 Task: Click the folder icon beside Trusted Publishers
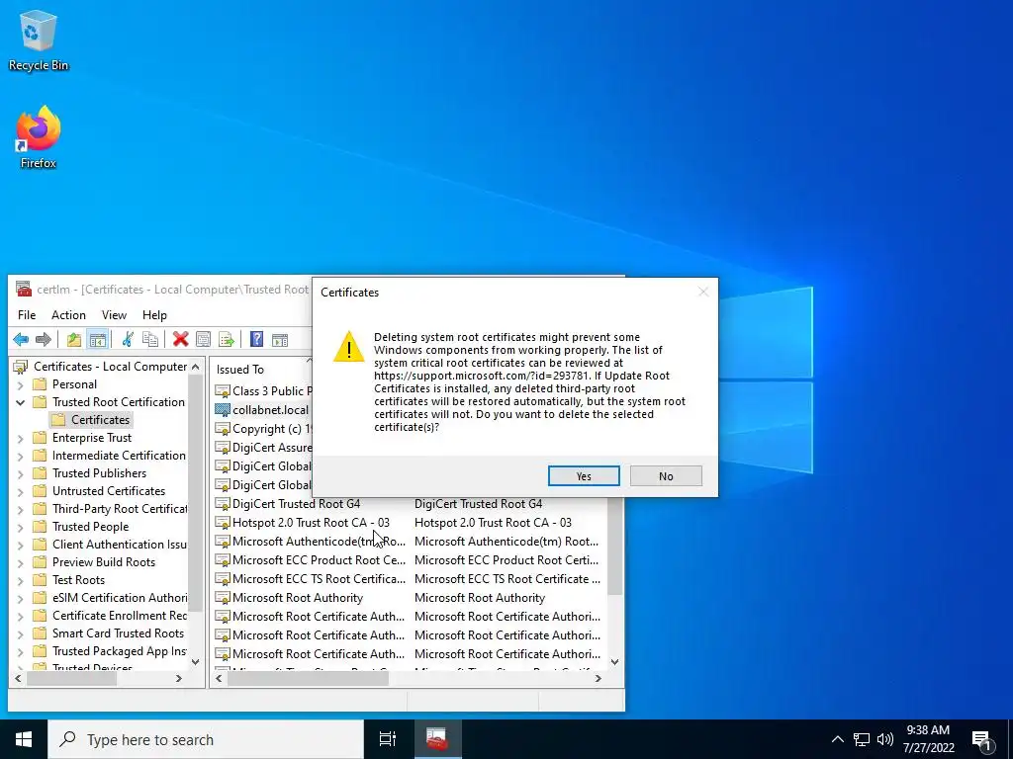tap(40, 473)
